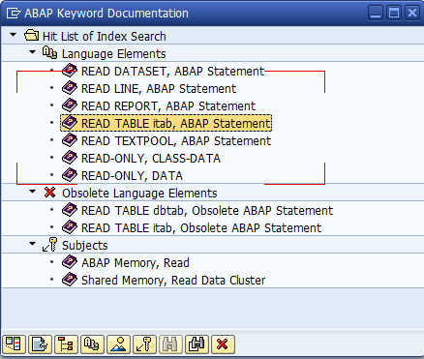The width and height of the screenshot is (424, 359).
Task: Click red X icon of Obsolete Language Elements
Action: tap(49, 193)
